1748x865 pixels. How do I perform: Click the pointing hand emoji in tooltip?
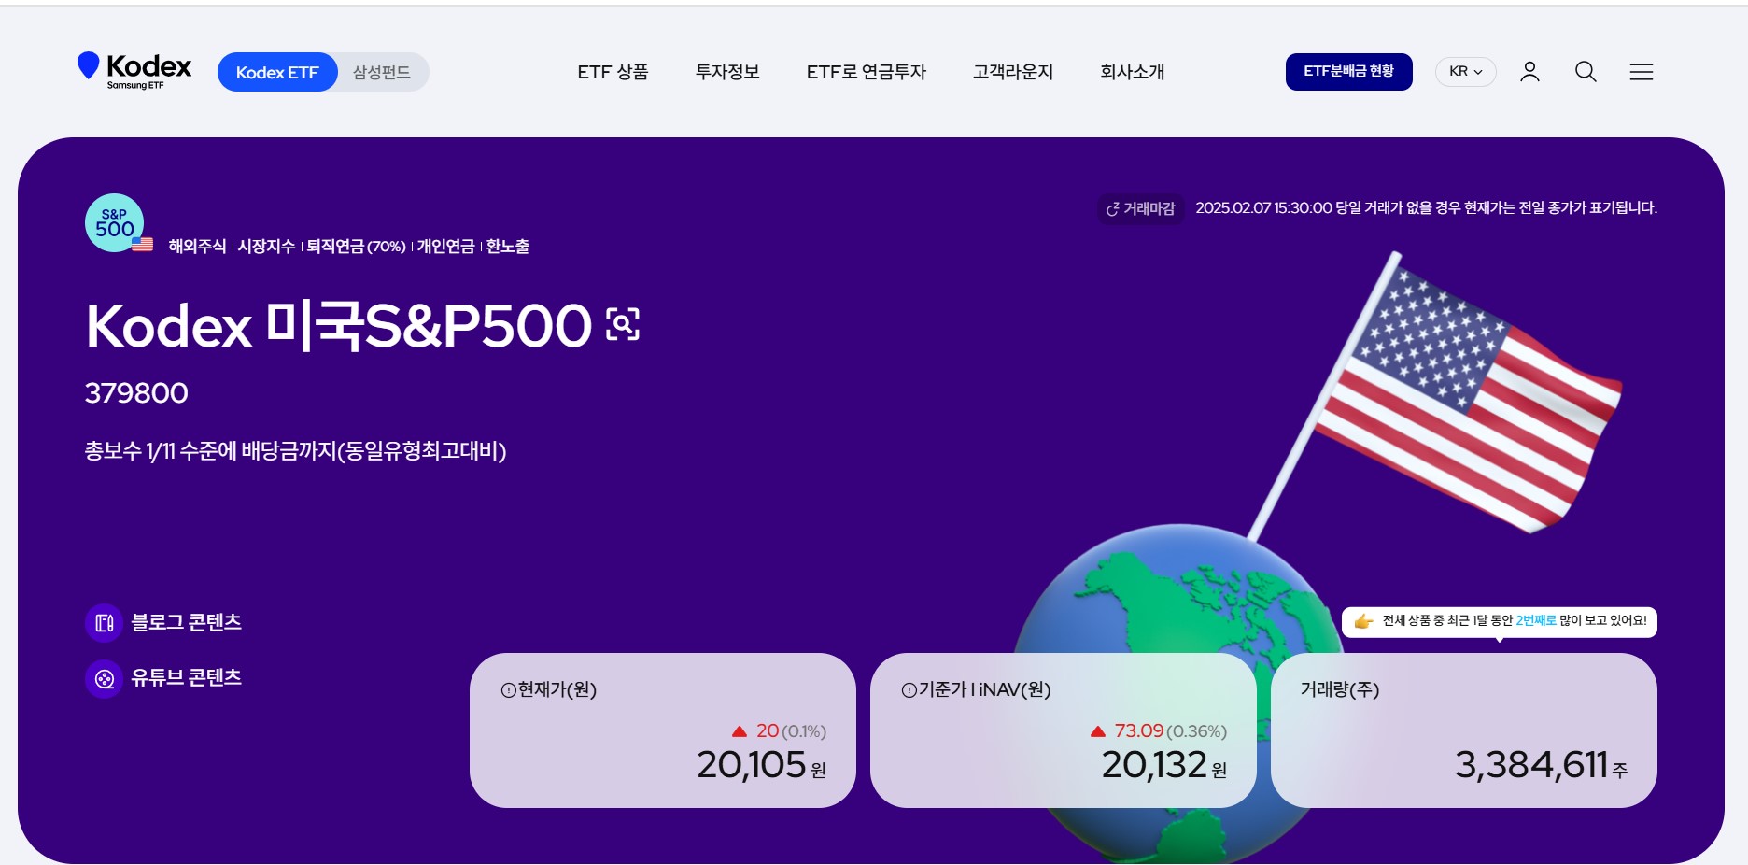[x=1363, y=621]
